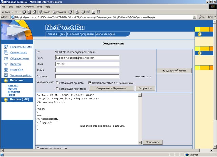
Task: Open the Mail toolbar dropdown arrow
Action: 79,12
